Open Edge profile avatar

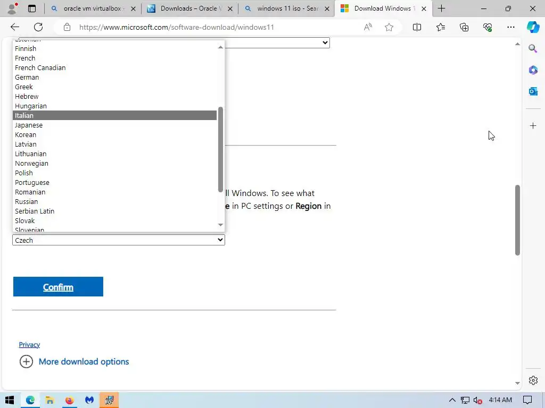[x=13, y=8]
